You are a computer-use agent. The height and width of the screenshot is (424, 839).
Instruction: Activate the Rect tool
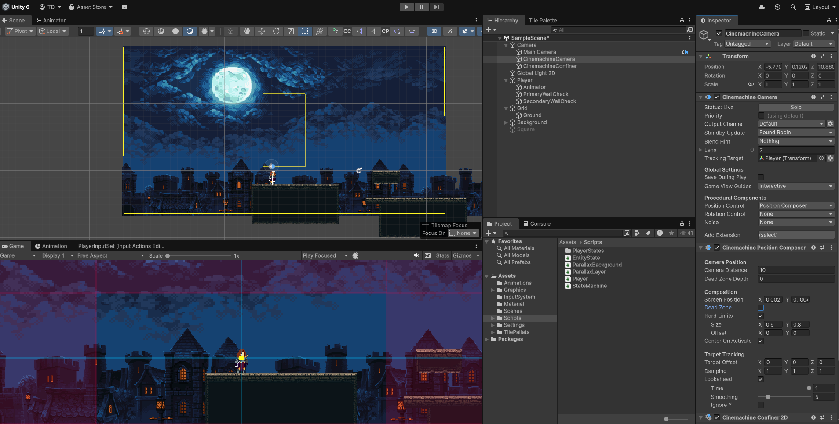[x=305, y=31]
